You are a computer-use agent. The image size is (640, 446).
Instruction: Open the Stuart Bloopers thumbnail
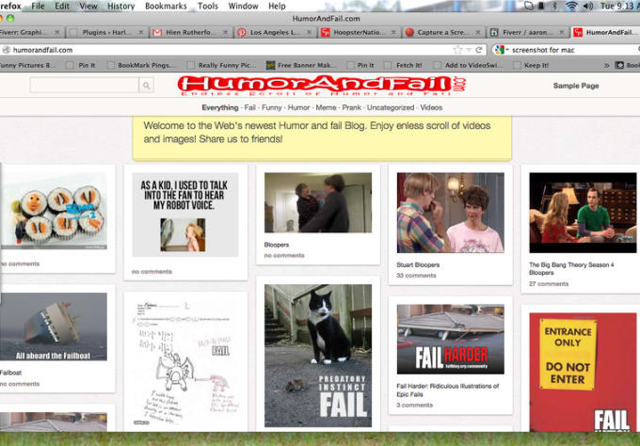pyautogui.click(x=451, y=213)
